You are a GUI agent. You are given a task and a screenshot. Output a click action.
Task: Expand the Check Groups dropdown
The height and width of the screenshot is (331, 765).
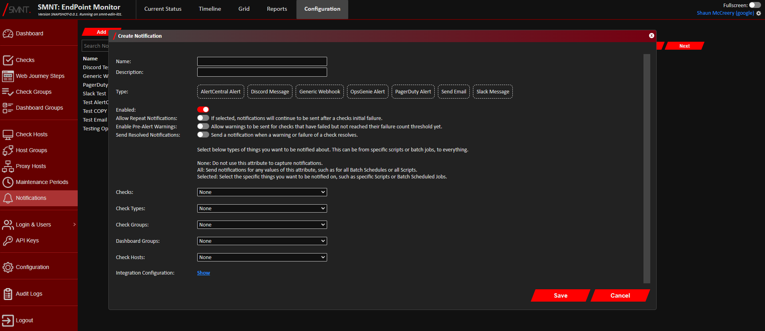click(x=262, y=225)
